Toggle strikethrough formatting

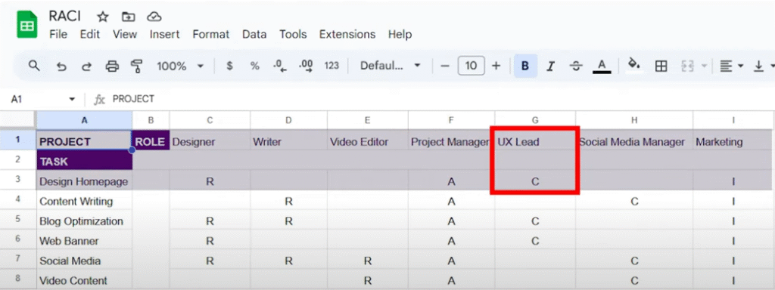[576, 66]
